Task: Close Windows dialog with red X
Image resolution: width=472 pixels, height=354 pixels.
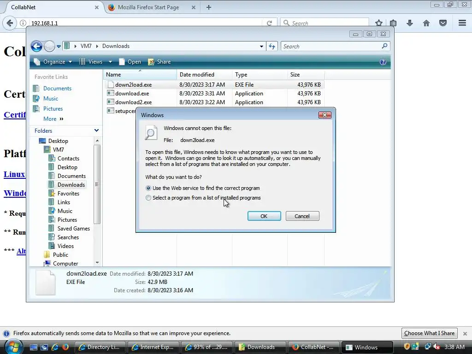Action: tap(325, 115)
